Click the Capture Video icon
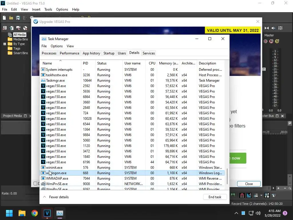Image resolution: width=293 pixels, height=220 pixels. point(18,28)
